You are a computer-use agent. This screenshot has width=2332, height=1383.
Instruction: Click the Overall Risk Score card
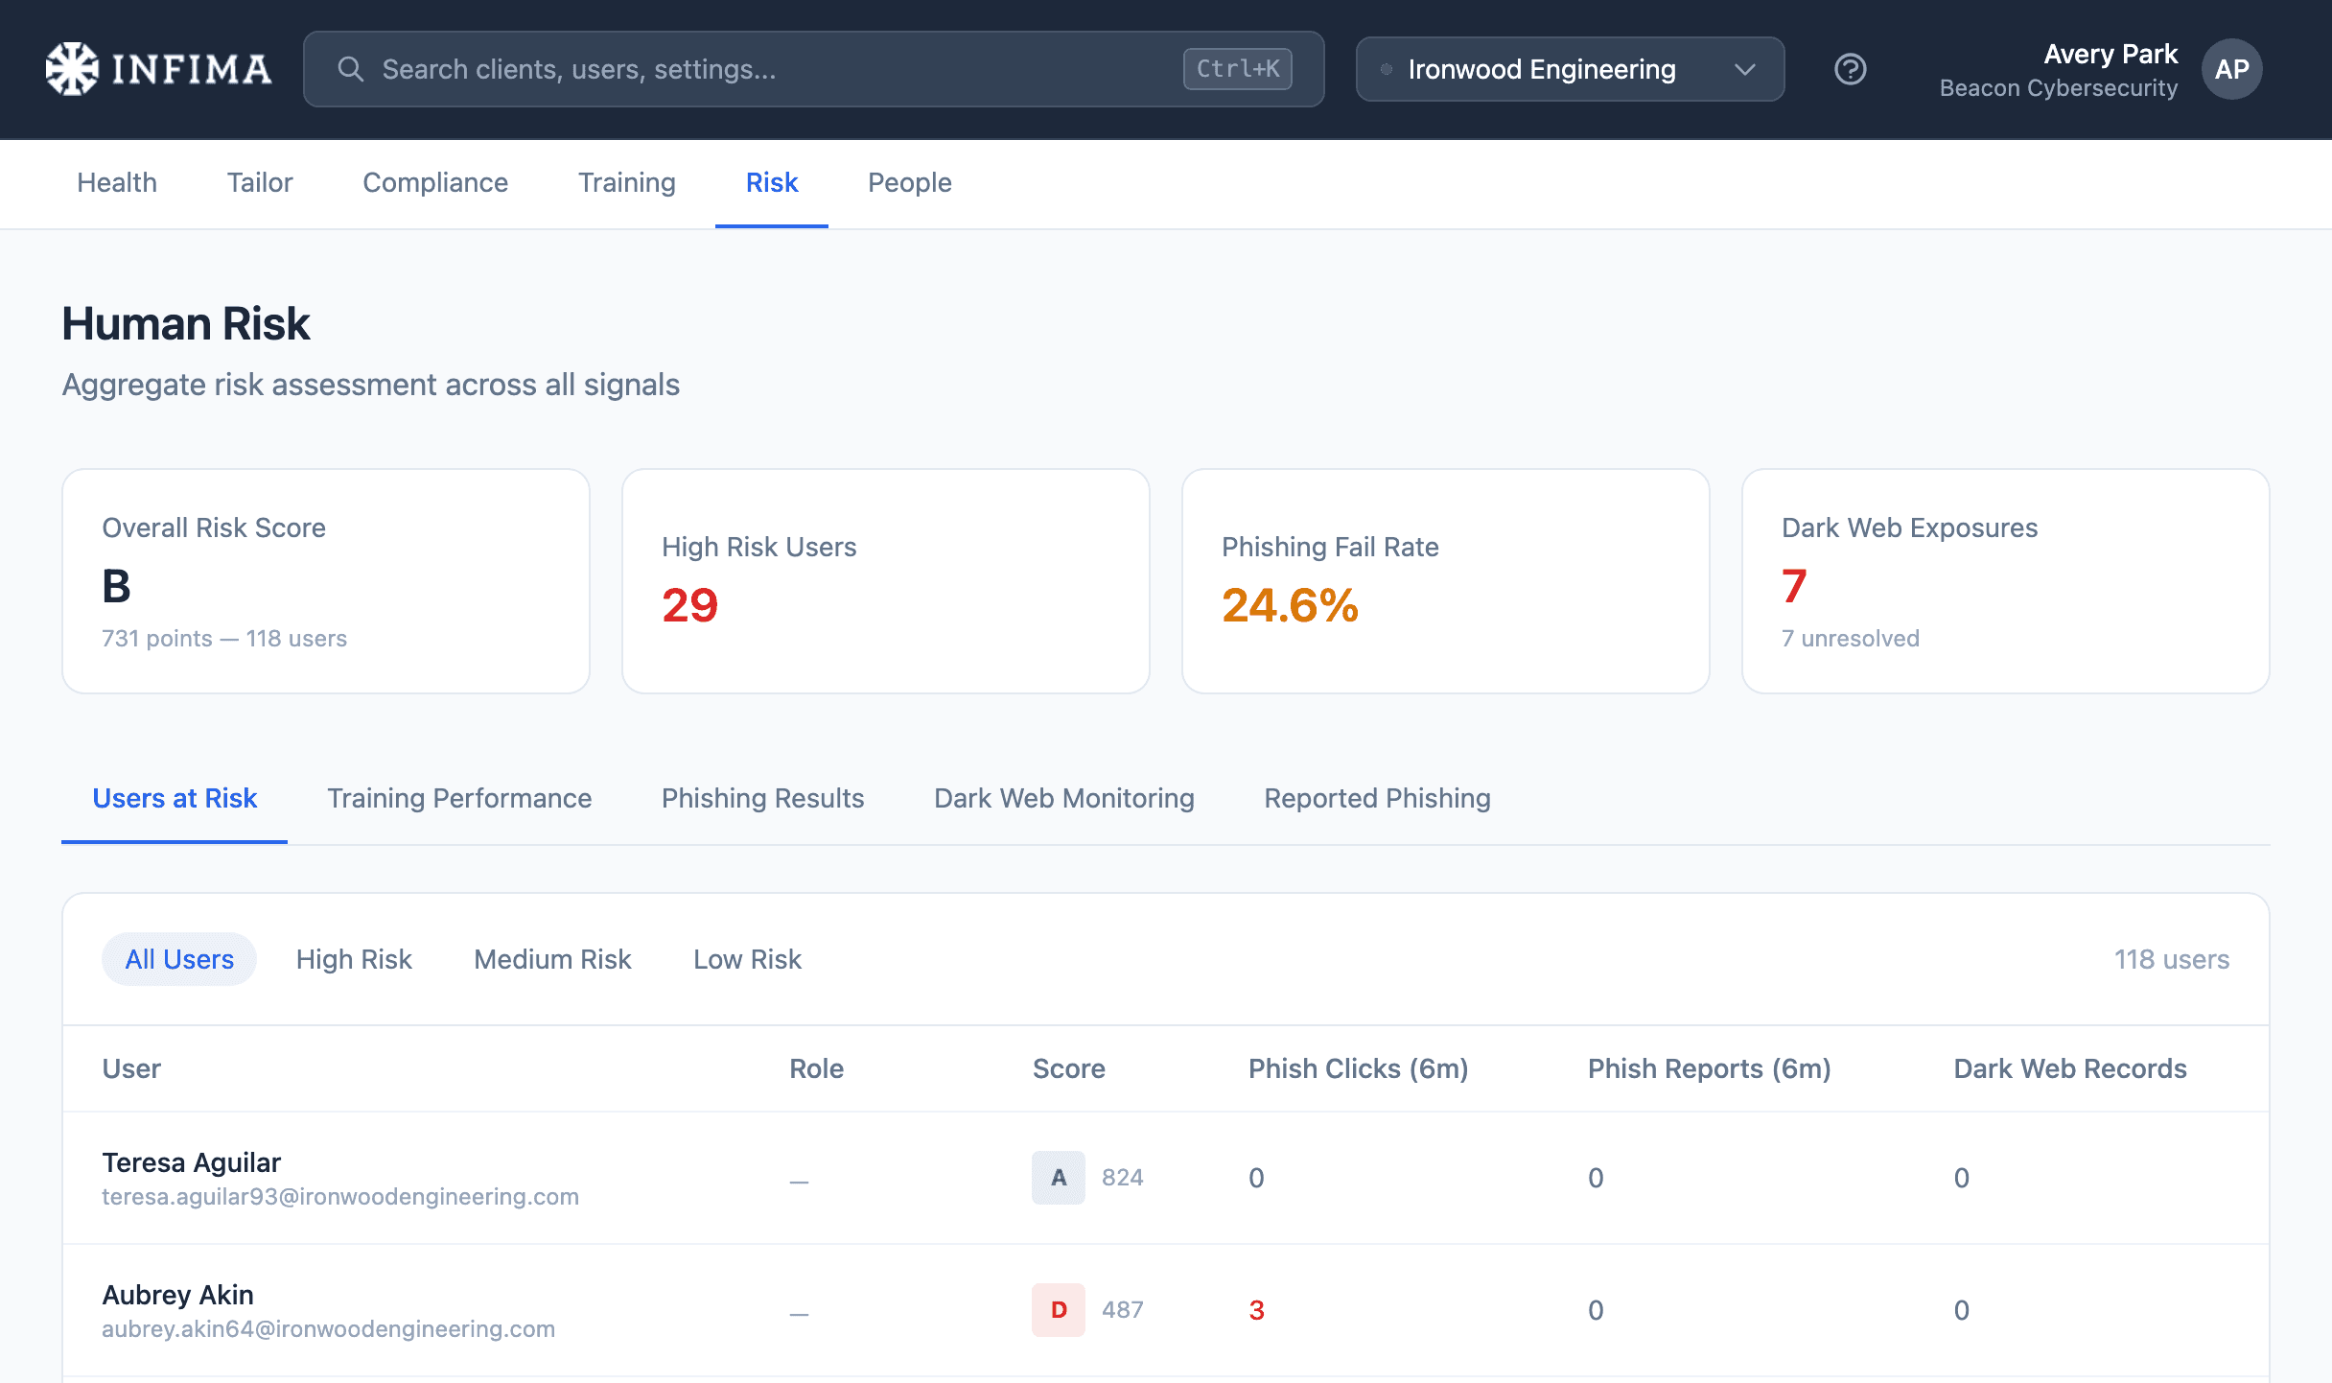326,581
